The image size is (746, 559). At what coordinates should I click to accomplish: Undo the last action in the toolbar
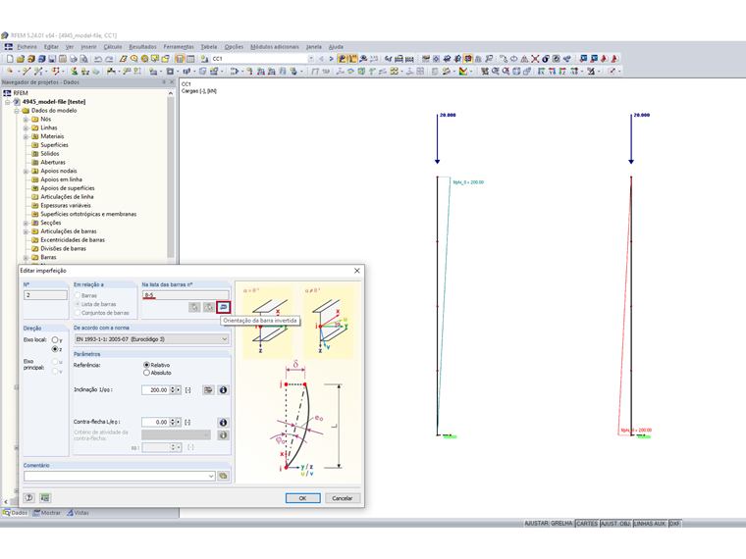pyautogui.click(x=98, y=59)
